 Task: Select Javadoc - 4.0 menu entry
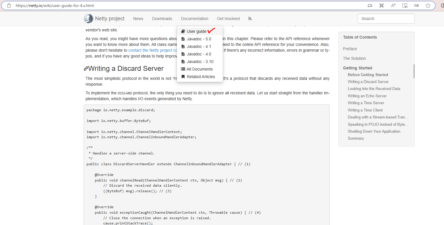[200, 54]
